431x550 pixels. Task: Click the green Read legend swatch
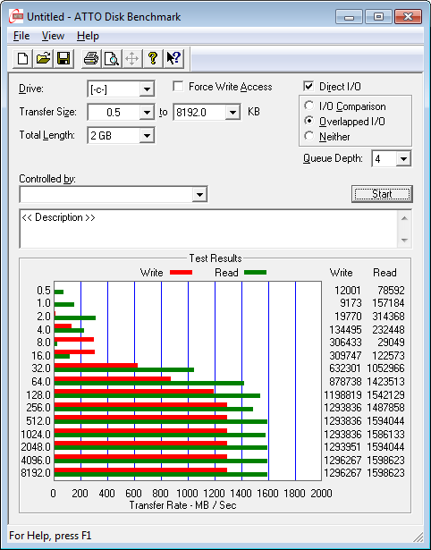[x=255, y=272]
